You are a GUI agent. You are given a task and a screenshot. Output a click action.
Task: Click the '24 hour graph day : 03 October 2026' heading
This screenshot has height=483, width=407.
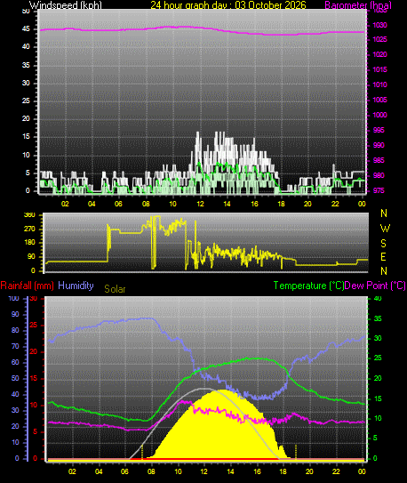point(228,5)
